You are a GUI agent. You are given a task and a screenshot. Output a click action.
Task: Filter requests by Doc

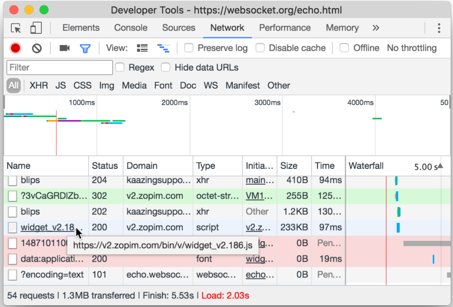click(x=188, y=86)
